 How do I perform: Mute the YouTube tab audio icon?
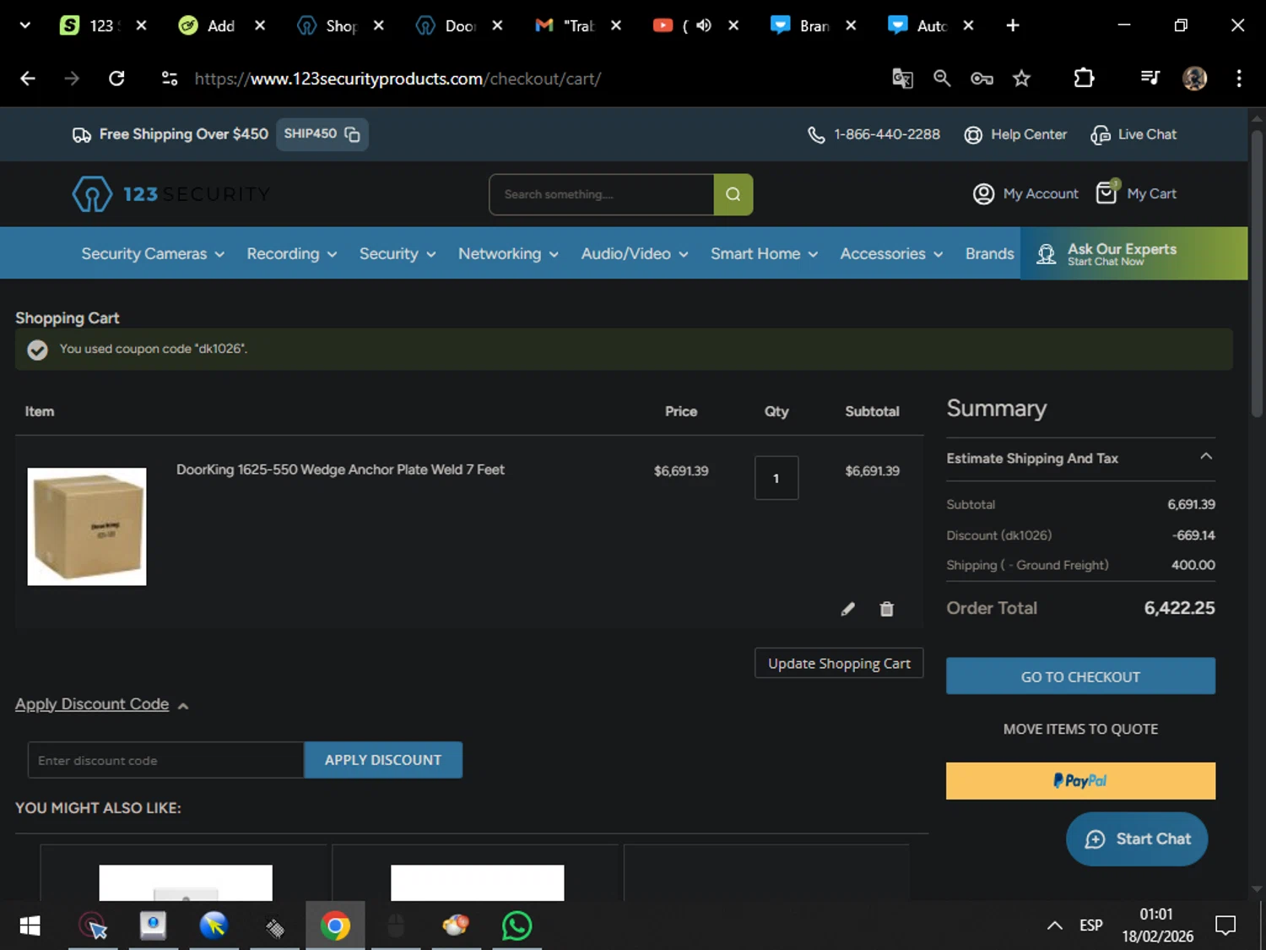click(x=704, y=25)
